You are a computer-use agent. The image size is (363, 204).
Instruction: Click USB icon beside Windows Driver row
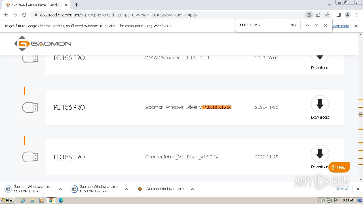coord(30,107)
